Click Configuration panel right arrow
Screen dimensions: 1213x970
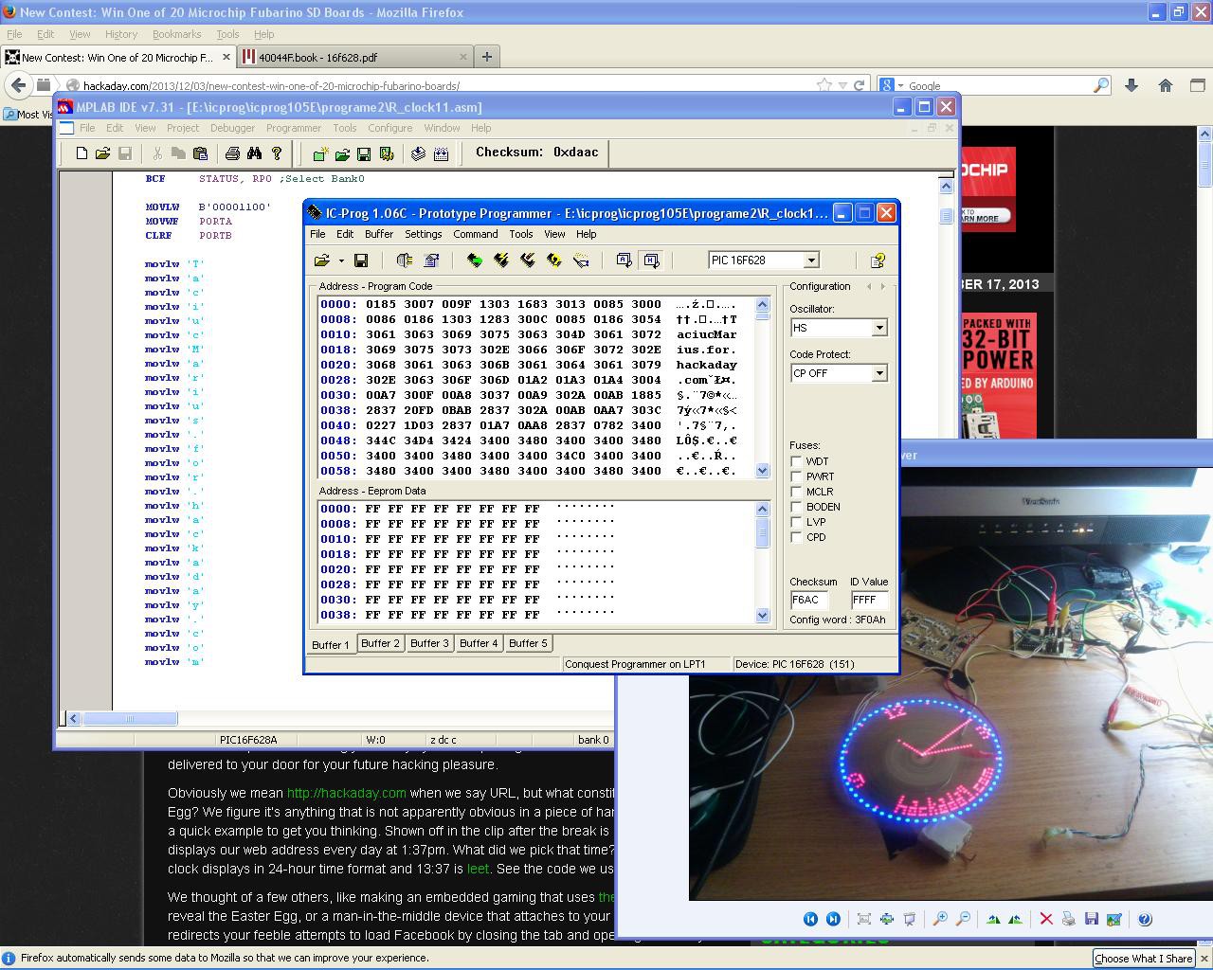[882, 286]
